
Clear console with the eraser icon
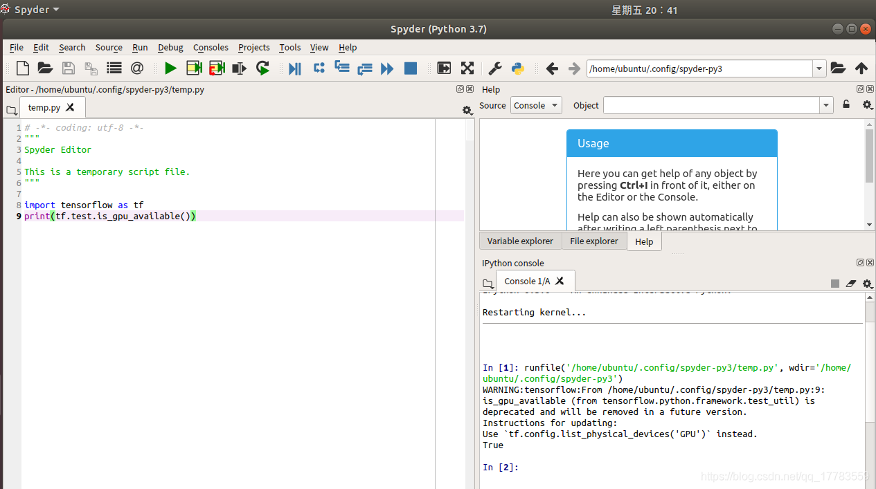tap(851, 284)
